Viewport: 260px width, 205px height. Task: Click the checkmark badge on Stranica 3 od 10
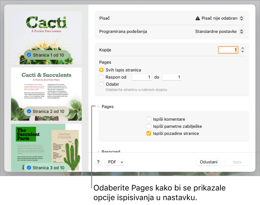[x=29, y=168]
